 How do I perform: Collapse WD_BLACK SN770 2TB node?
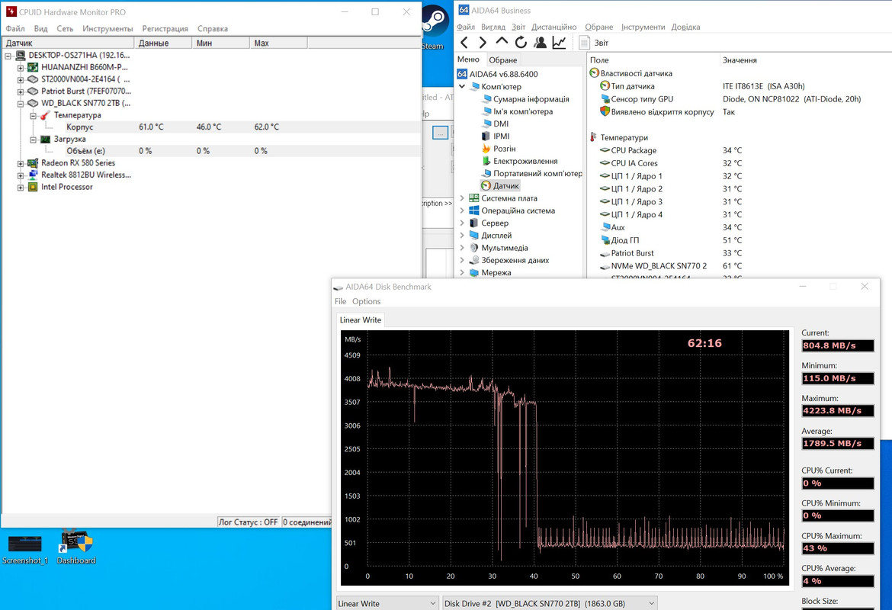[x=21, y=104]
